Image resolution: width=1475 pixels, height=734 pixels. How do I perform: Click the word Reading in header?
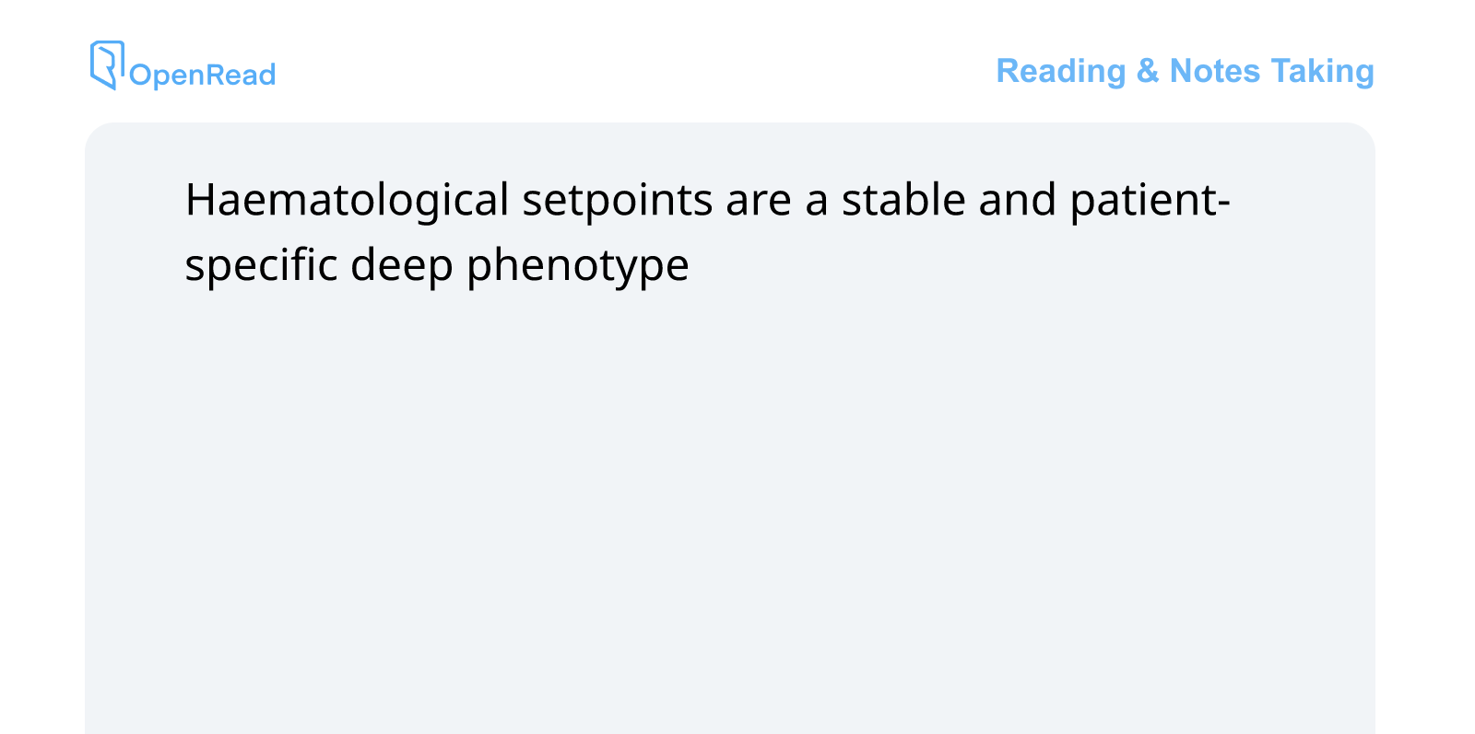coord(1061,71)
